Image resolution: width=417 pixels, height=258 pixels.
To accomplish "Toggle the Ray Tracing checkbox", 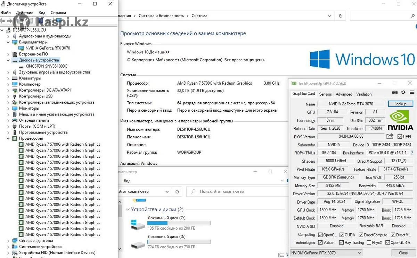I will (x=341, y=243).
